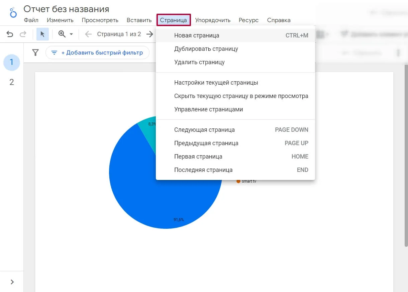Image resolution: width=408 pixels, height=292 pixels.
Task: Choose Удалить страницу
Action: point(235,62)
